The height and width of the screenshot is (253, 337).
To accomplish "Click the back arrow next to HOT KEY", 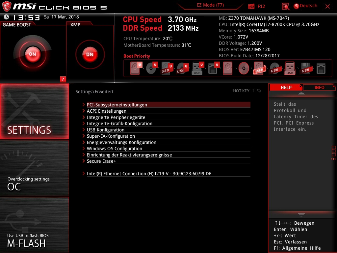I will tap(259, 91).
